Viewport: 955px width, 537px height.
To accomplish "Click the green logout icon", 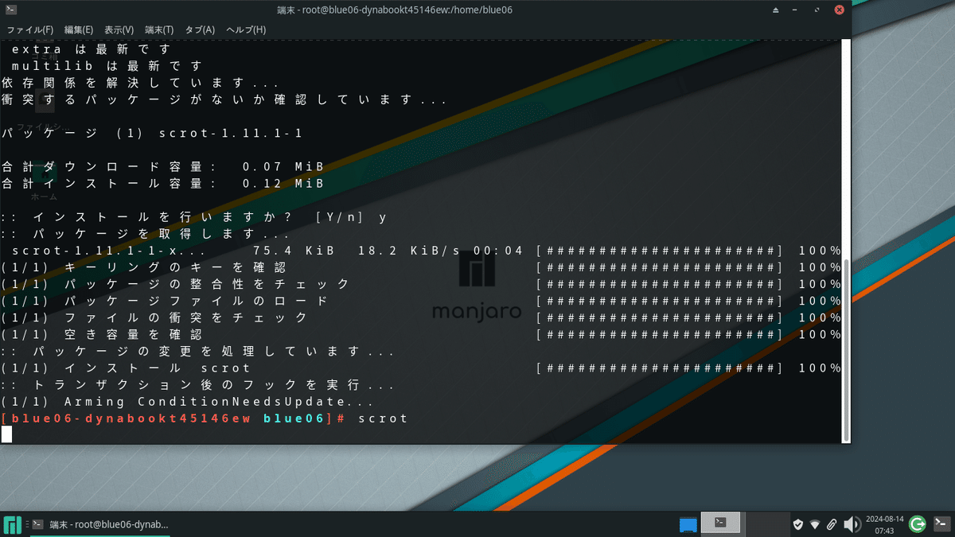I will coord(918,523).
